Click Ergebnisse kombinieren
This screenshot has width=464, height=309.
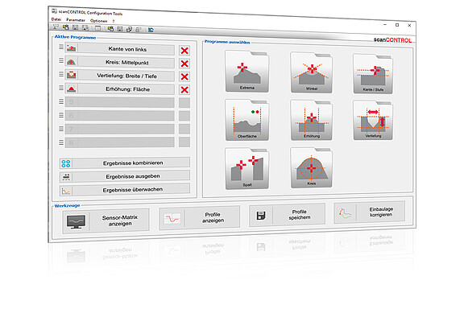click(x=125, y=163)
